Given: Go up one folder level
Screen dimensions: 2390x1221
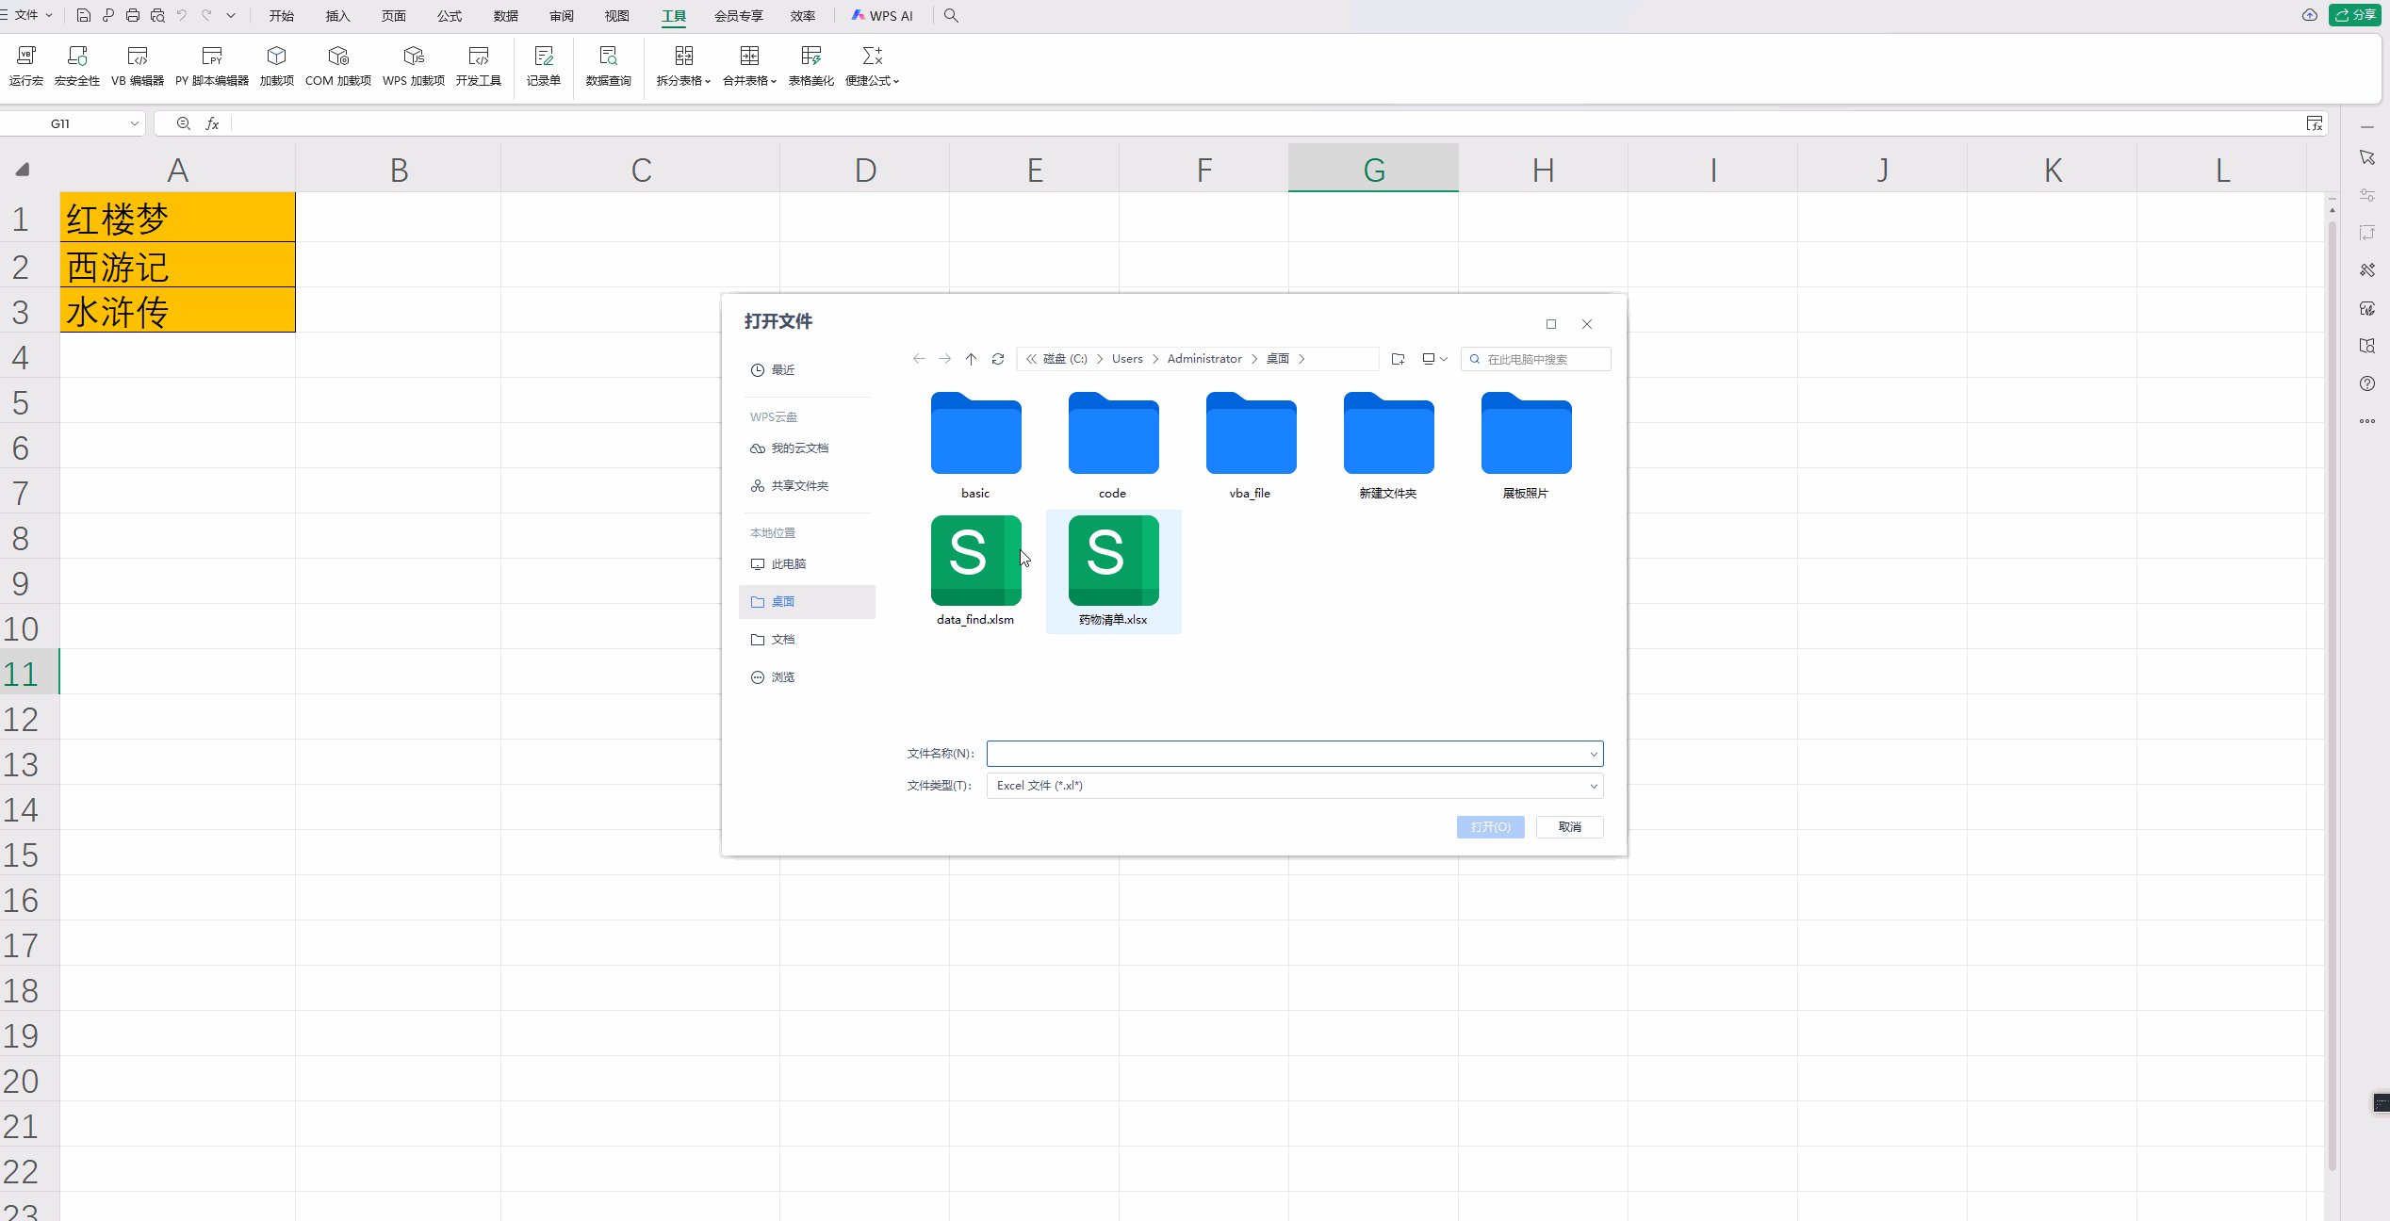Looking at the screenshot, I should click(x=971, y=359).
